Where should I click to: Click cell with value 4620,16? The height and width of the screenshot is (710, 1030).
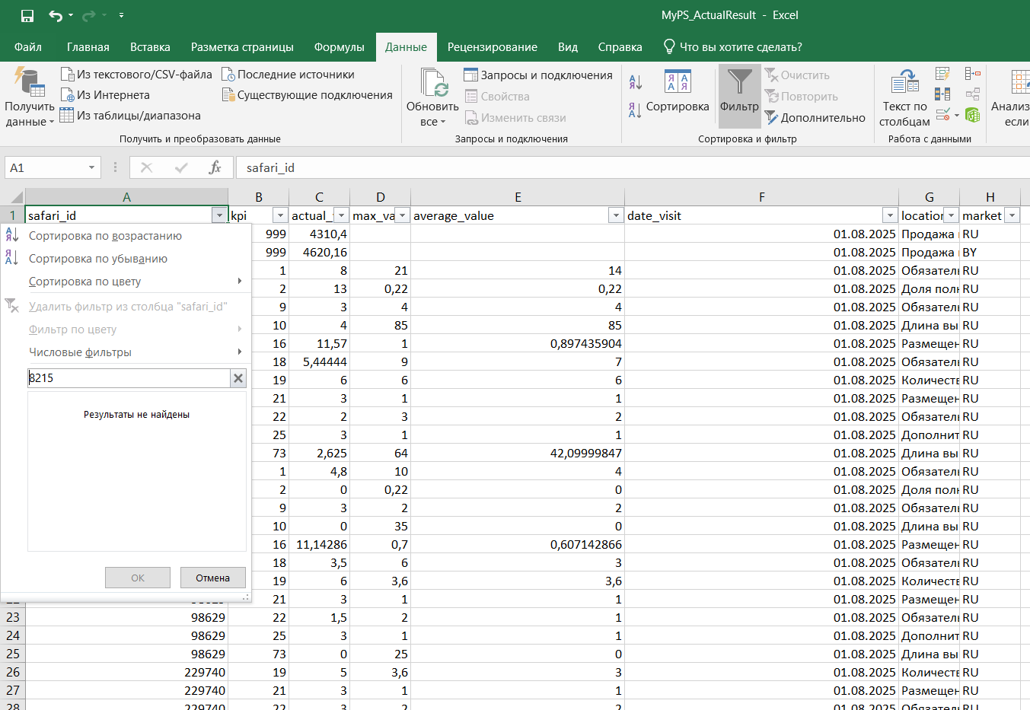pos(320,252)
